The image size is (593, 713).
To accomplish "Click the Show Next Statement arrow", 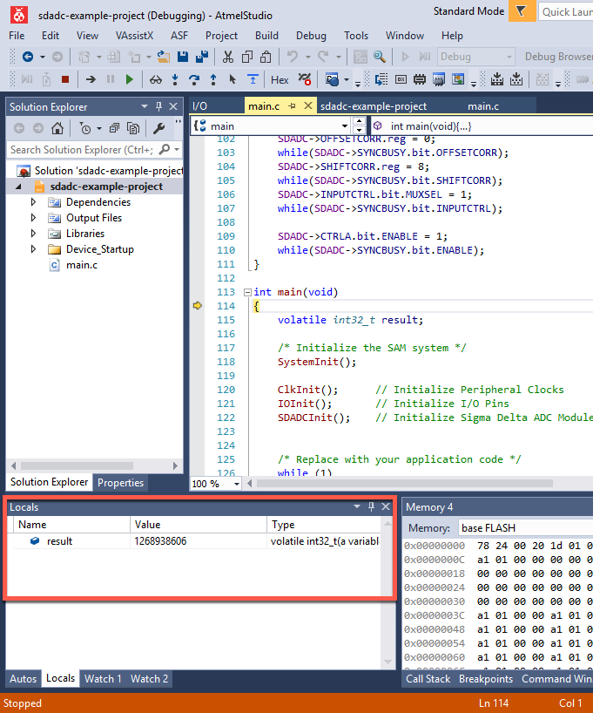I will 91,79.
